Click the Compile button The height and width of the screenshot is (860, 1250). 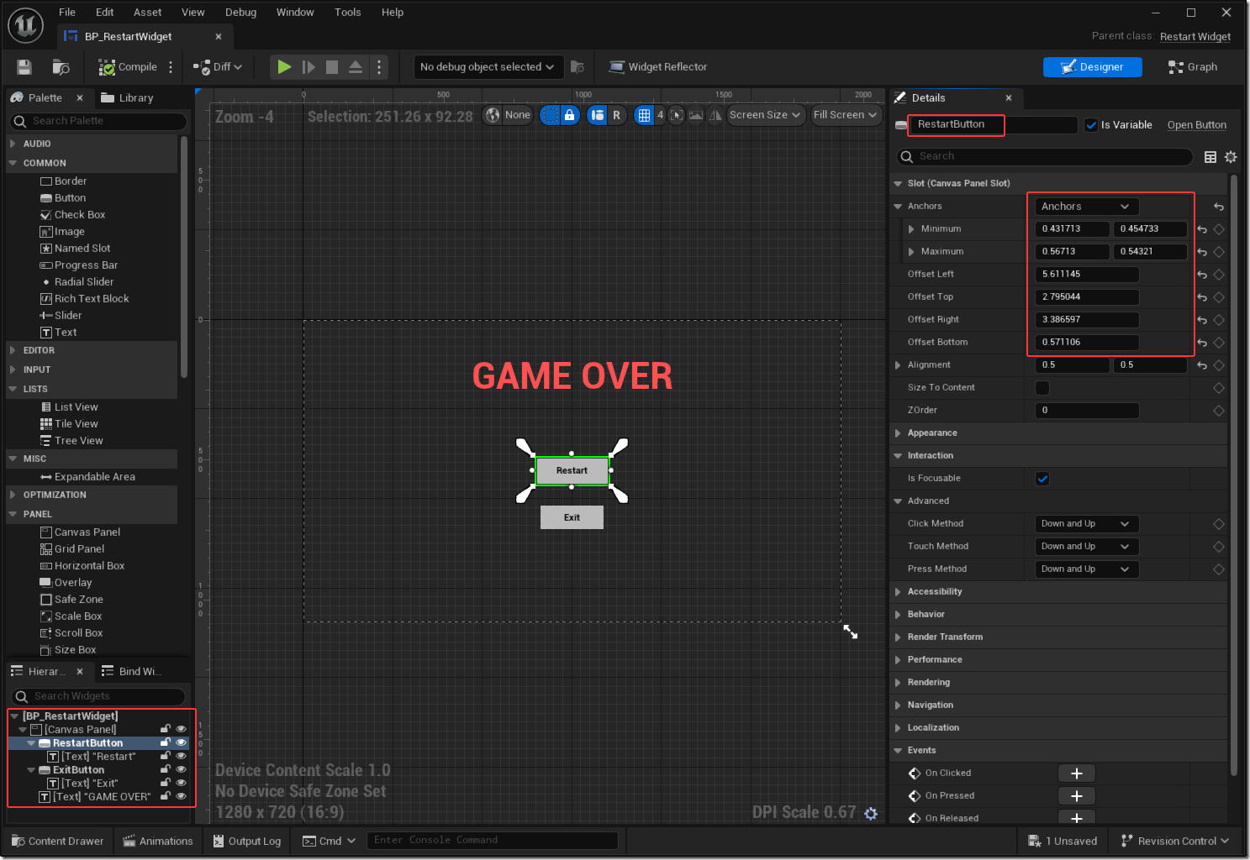pos(128,67)
